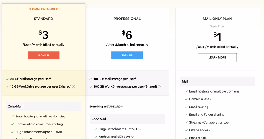
Task: Click the checkmark beside Offline access
Action: (x=186, y=130)
